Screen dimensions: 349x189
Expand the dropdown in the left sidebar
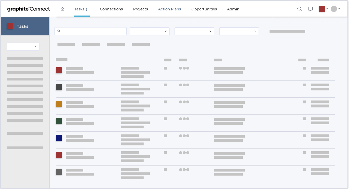pyautogui.click(x=23, y=47)
